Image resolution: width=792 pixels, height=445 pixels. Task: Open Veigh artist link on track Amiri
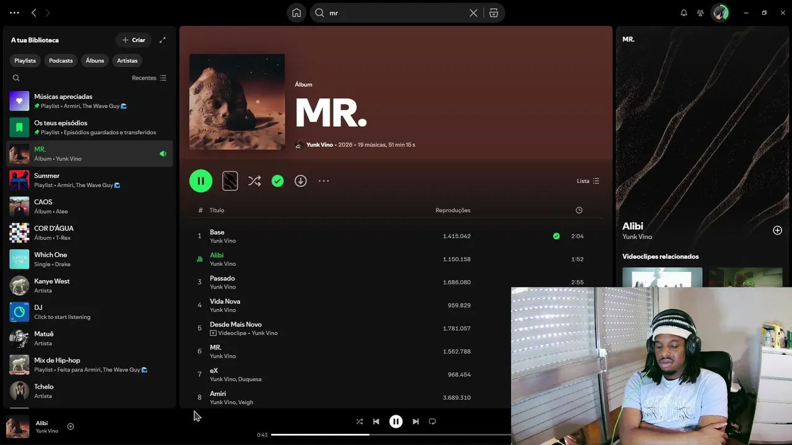246,402
